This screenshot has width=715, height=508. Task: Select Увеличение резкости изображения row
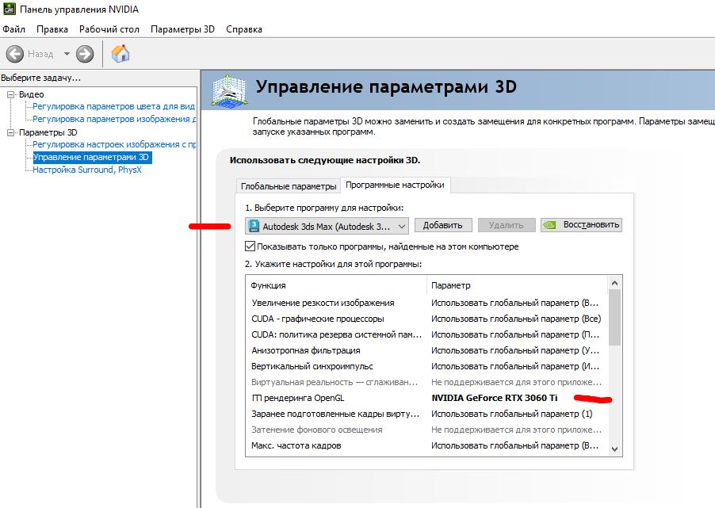[x=426, y=303]
